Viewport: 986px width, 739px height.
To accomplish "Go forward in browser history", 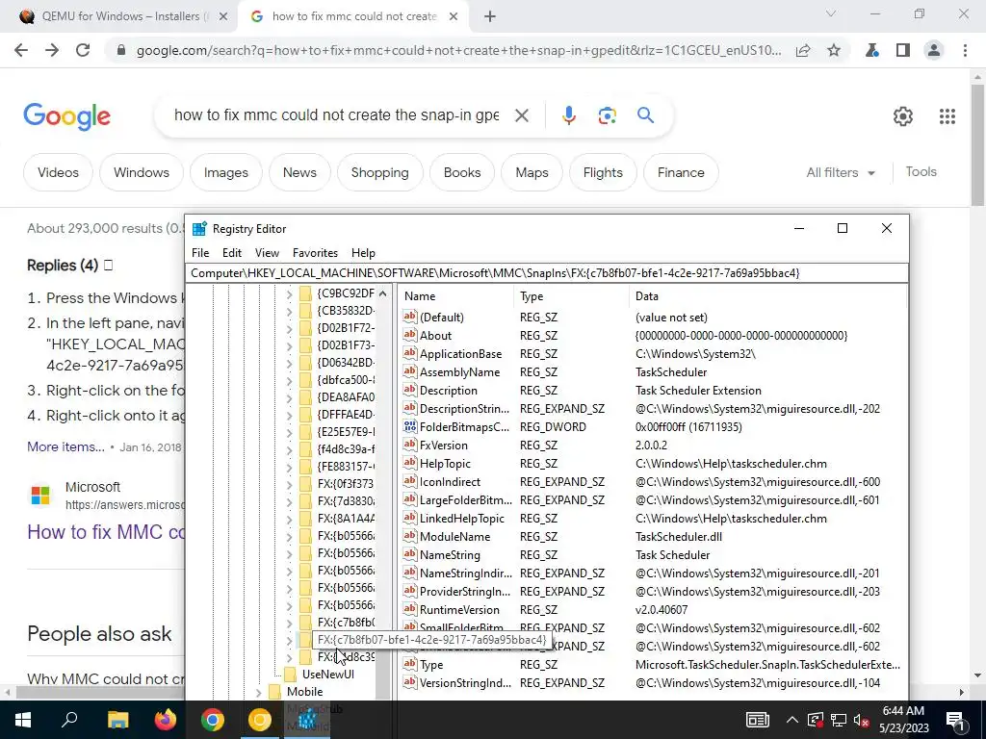I will [52, 50].
